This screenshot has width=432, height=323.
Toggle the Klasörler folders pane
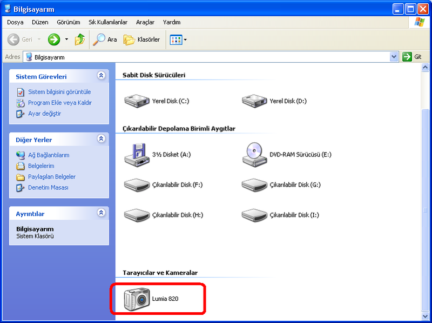(x=142, y=39)
